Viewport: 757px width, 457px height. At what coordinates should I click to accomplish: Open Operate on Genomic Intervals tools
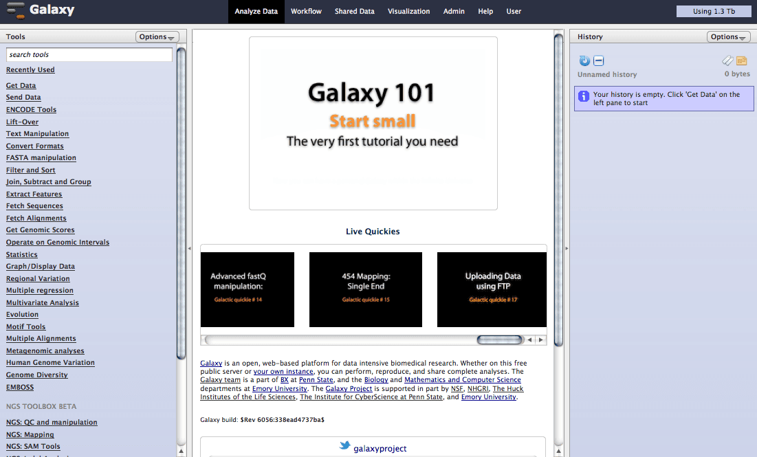(x=58, y=243)
